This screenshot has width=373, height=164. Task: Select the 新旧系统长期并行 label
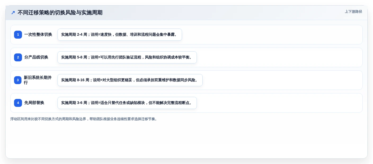pyautogui.click(x=38, y=80)
